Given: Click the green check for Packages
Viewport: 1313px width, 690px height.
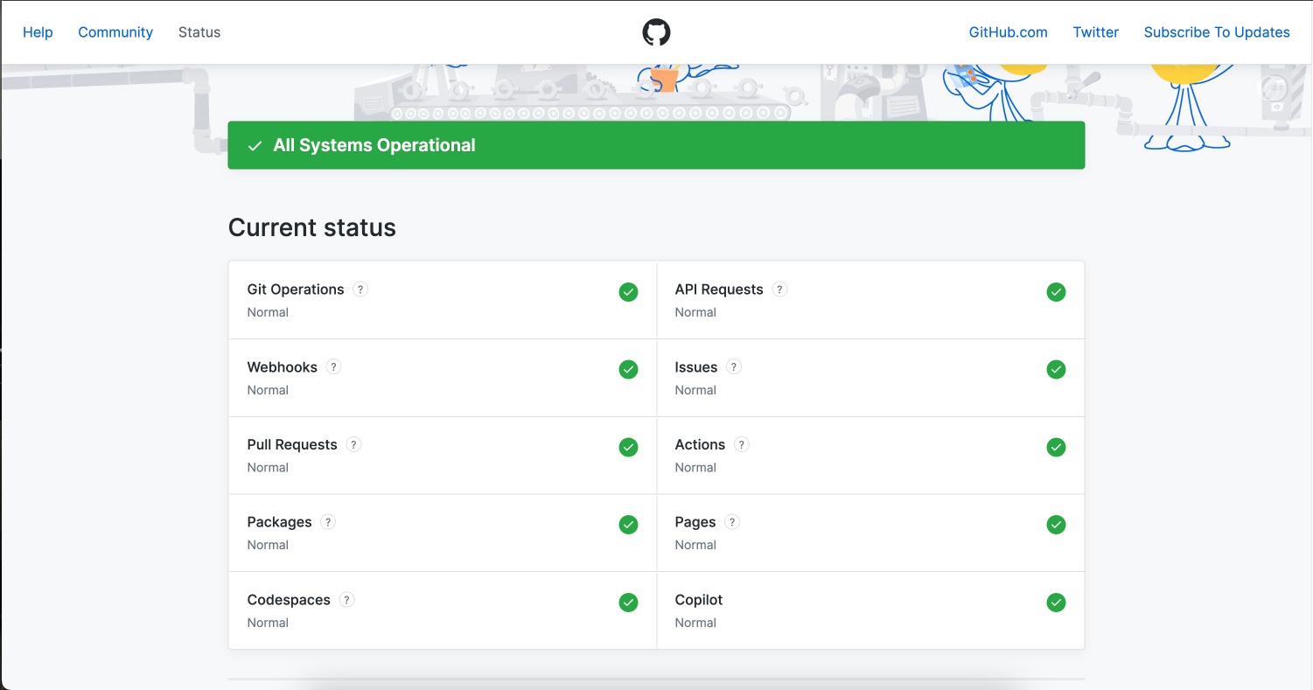Looking at the screenshot, I should 628,525.
